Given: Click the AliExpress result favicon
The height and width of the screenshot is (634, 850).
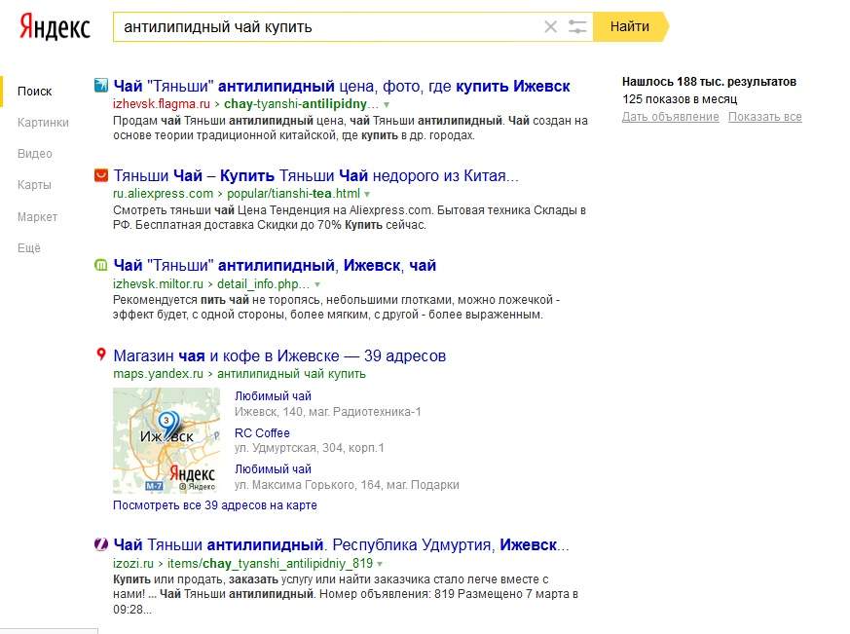Looking at the screenshot, I should coord(101,174).
